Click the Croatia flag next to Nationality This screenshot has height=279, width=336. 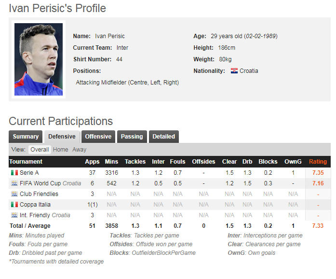point(234,71)
